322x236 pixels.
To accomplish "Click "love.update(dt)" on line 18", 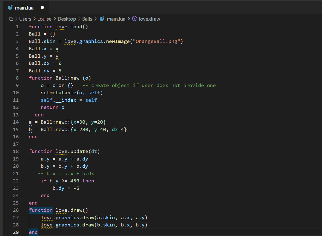I will (78, 151).
